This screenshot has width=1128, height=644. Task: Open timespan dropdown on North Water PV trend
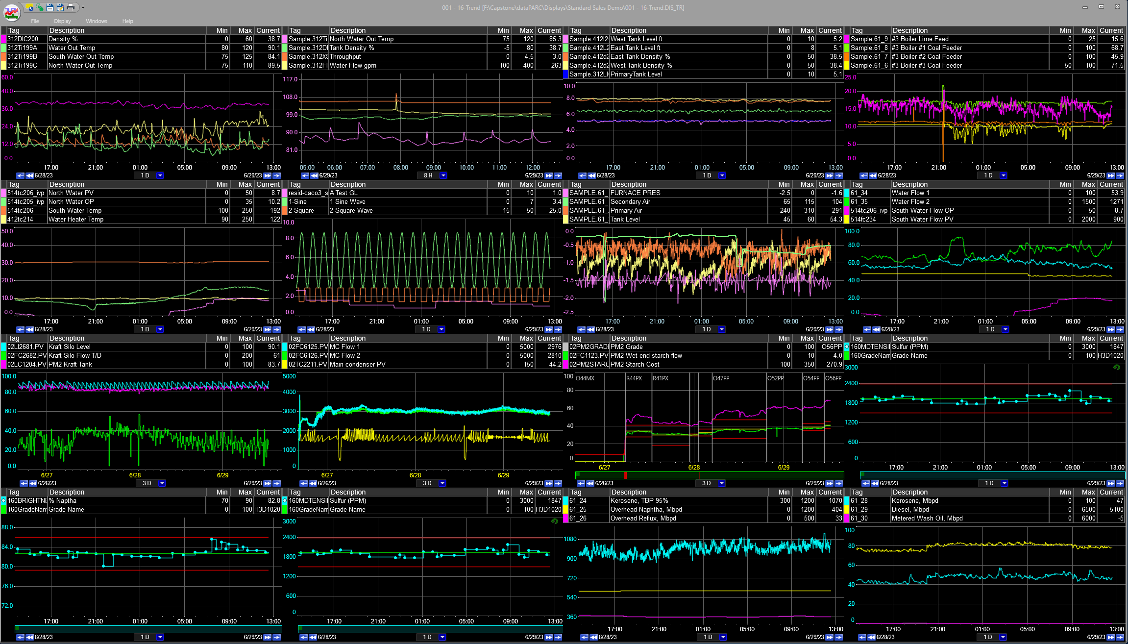click(x=160, y=329)
